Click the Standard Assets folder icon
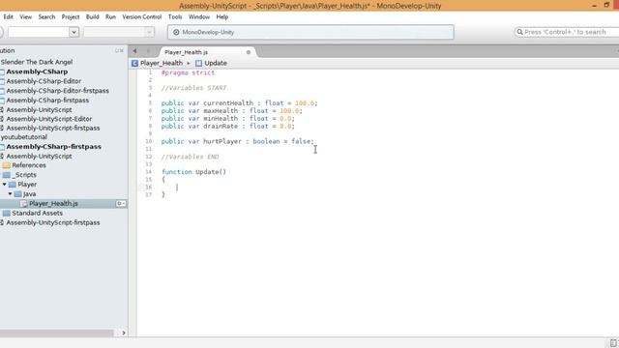 click(7, 213)
